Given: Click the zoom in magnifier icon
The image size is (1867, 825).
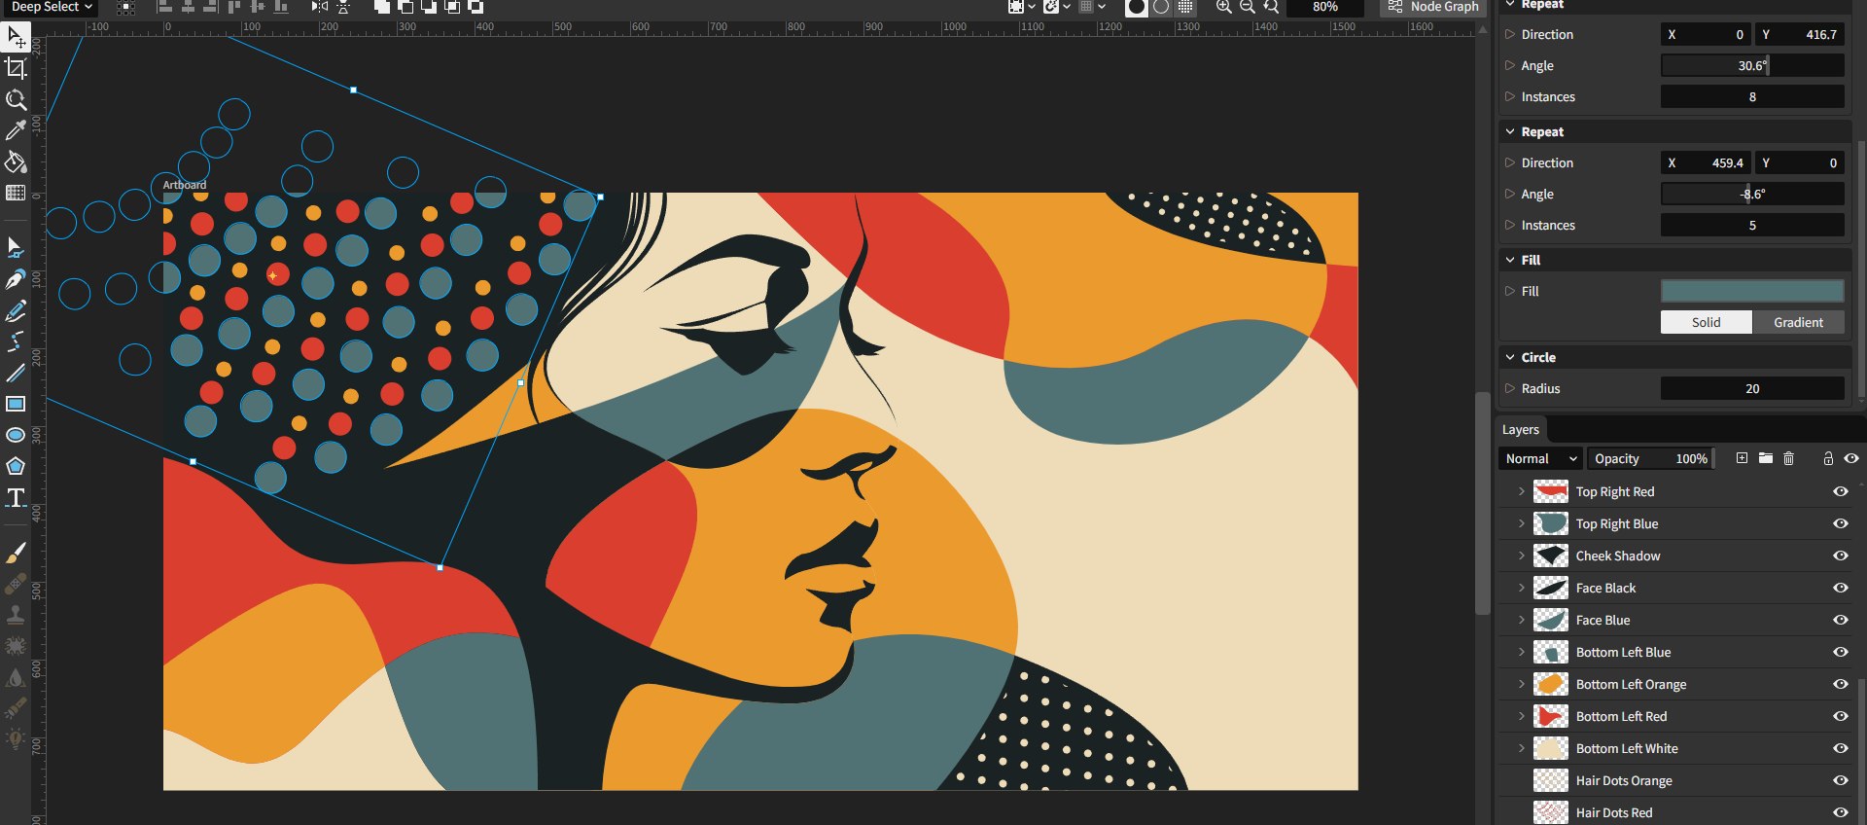Looking at the screenshot, I should click(x=1223, y=7).
